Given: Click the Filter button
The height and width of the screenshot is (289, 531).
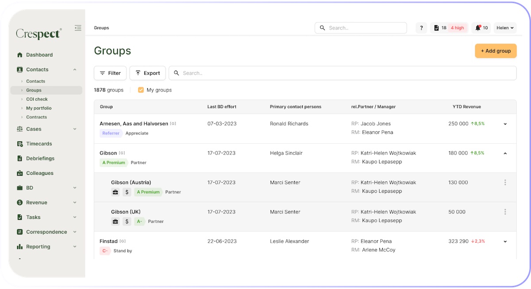Looking at the screenshot, I should tap(110, 73).
